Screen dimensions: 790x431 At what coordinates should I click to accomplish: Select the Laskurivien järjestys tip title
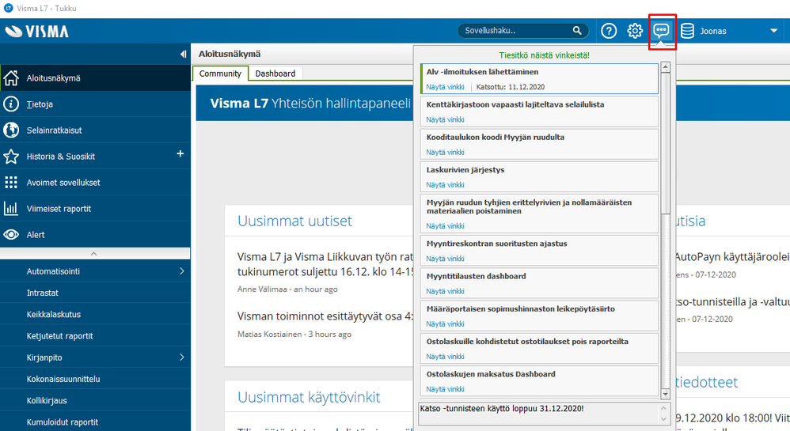tap(465, 170)
